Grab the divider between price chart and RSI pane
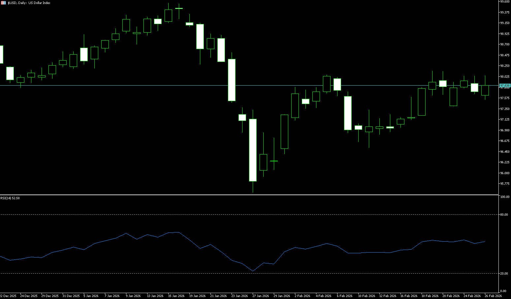 [x=251, y=195]
